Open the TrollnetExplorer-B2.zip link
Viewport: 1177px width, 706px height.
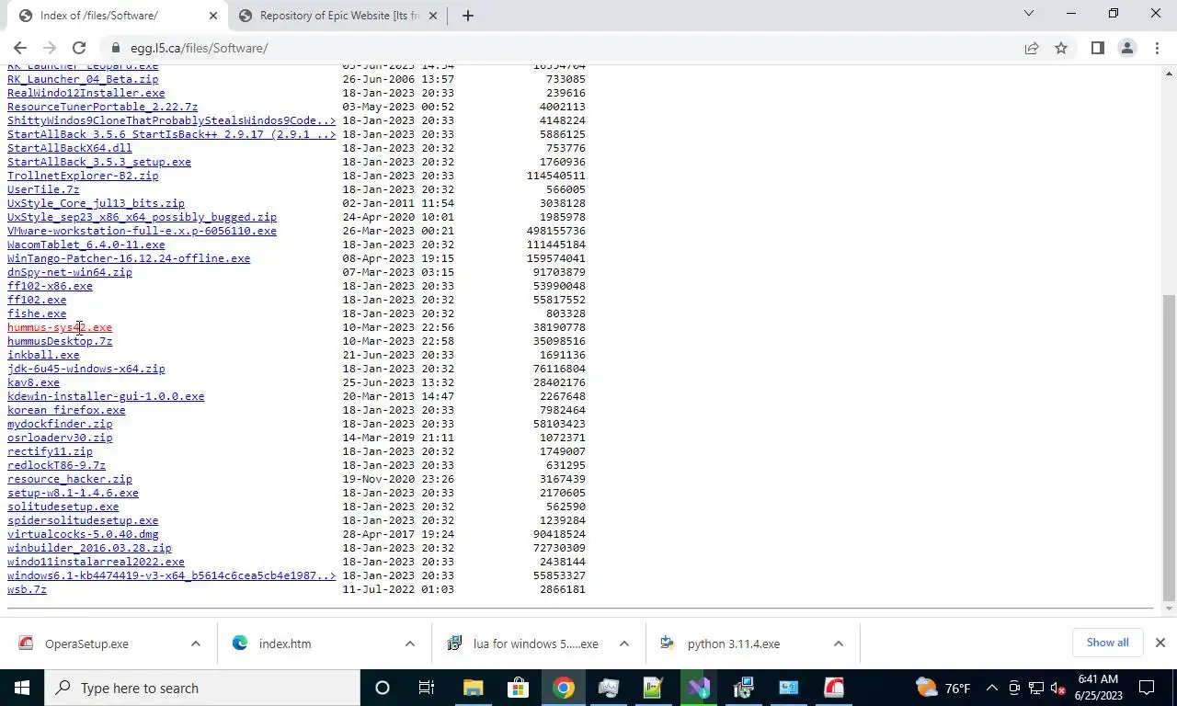pyautogui.click(x=83, y=176)
